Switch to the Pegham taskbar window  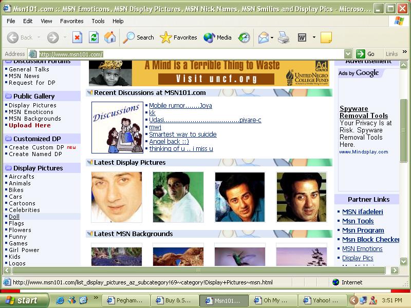(x=126, y=300)
